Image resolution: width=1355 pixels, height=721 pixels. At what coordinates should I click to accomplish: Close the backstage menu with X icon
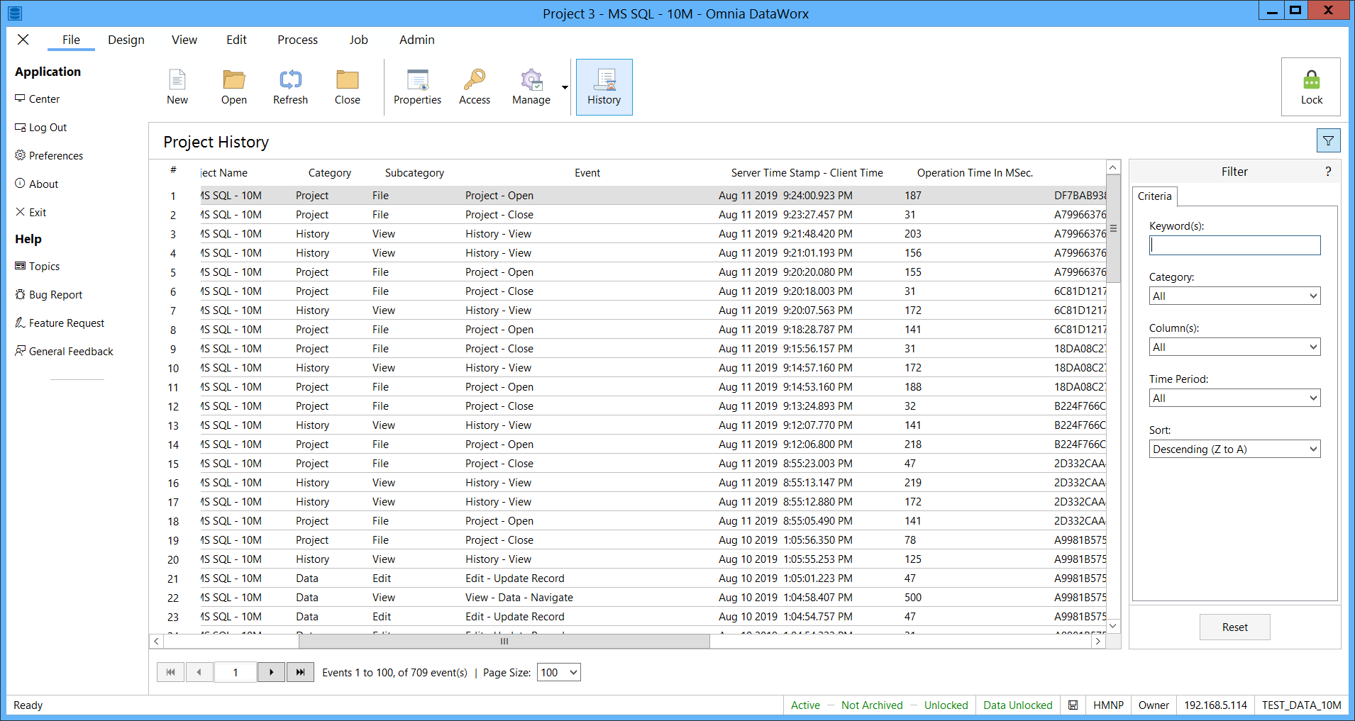tap(23, 40)
